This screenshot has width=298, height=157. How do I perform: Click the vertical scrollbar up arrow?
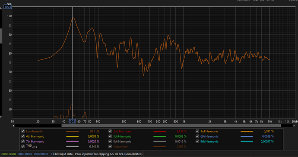pyautogui.click(x=1, y=8)
